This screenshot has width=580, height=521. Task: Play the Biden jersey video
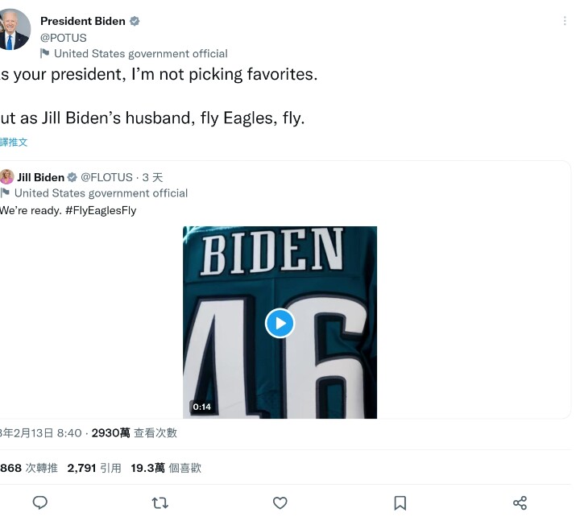click(x=280, y=323)
